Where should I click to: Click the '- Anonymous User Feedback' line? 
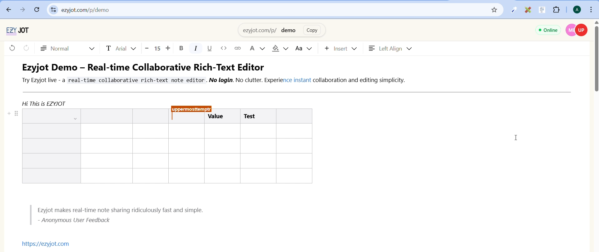click(x=74, y=220)
